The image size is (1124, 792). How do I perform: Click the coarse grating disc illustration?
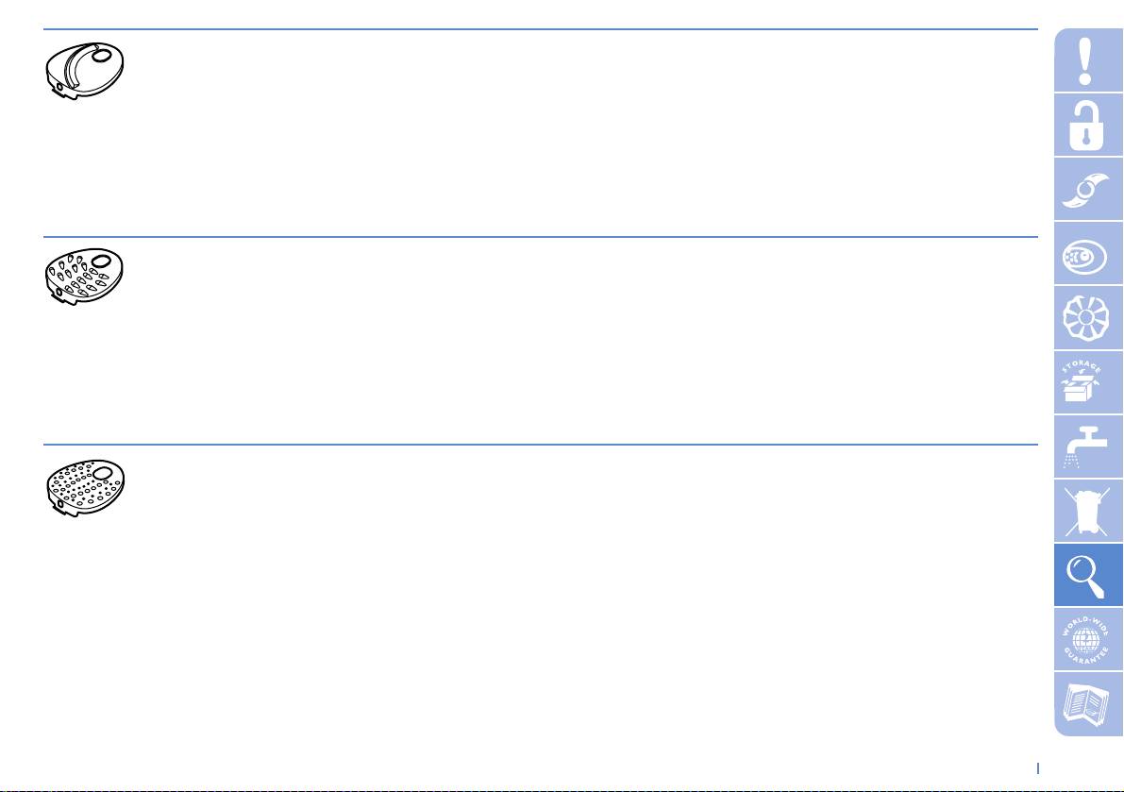[86, 276]
